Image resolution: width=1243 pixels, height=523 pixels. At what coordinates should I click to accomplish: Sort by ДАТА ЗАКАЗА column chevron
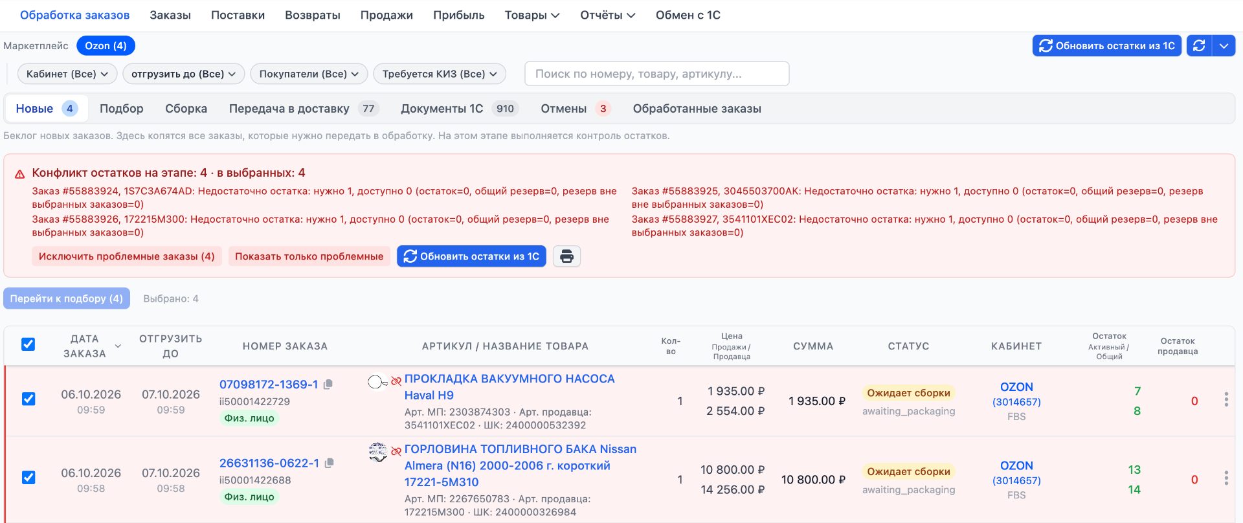[118, 346]
